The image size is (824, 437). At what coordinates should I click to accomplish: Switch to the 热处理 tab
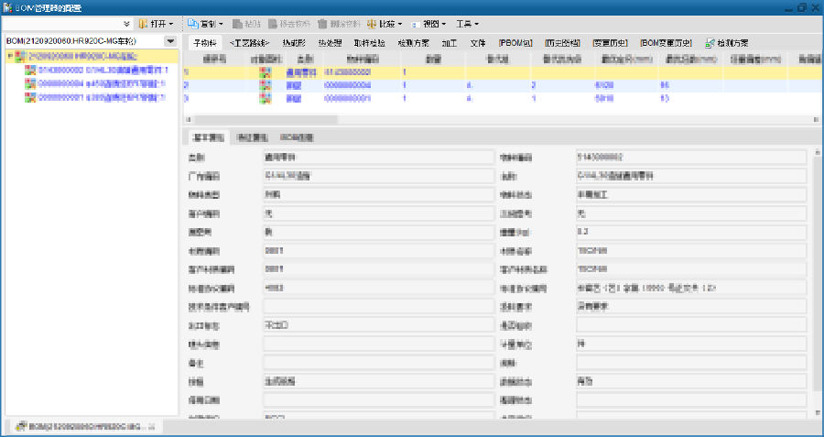(330, 42)
